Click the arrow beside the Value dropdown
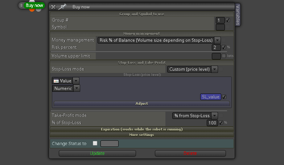 point(76,81)
